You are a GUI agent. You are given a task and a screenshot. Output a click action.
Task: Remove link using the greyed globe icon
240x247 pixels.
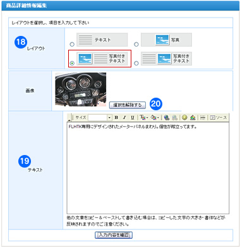(174, 118)
